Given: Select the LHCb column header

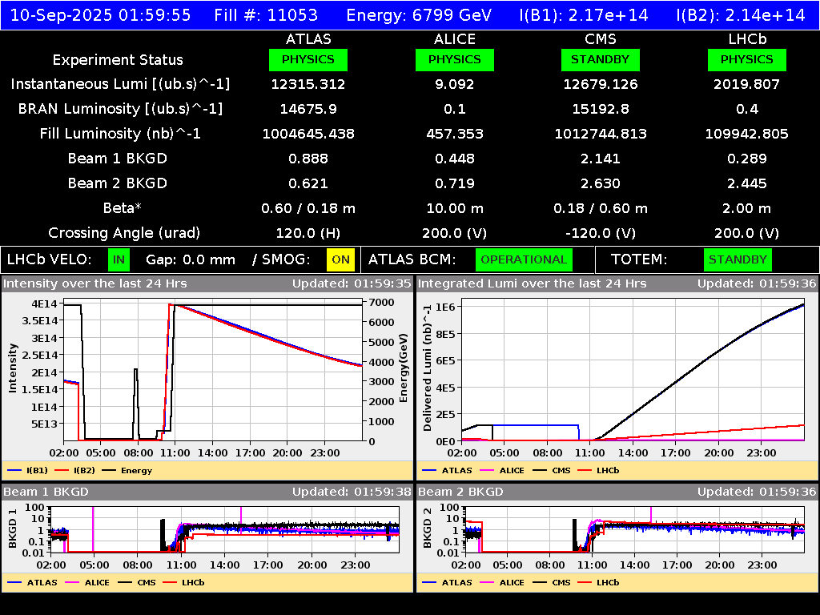Looking at the screenshot, I should (x=746, y=38).
